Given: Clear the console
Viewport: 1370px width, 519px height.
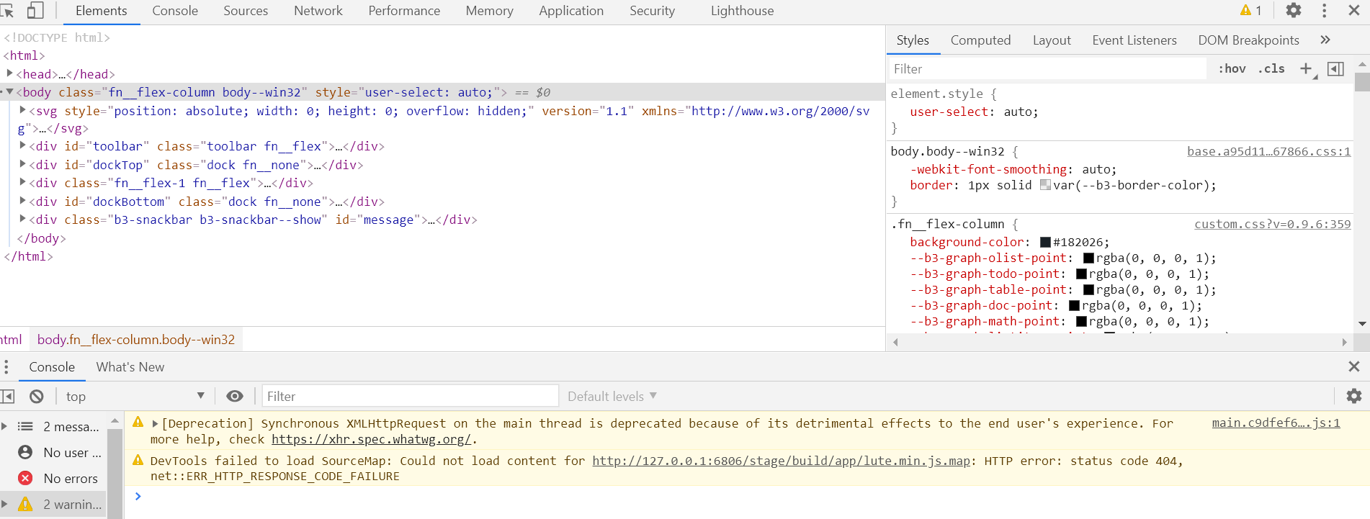Looking at the screenshot, I should coord(37,397).
